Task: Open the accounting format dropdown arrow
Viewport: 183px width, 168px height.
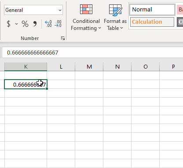Action: click(16, 24)
